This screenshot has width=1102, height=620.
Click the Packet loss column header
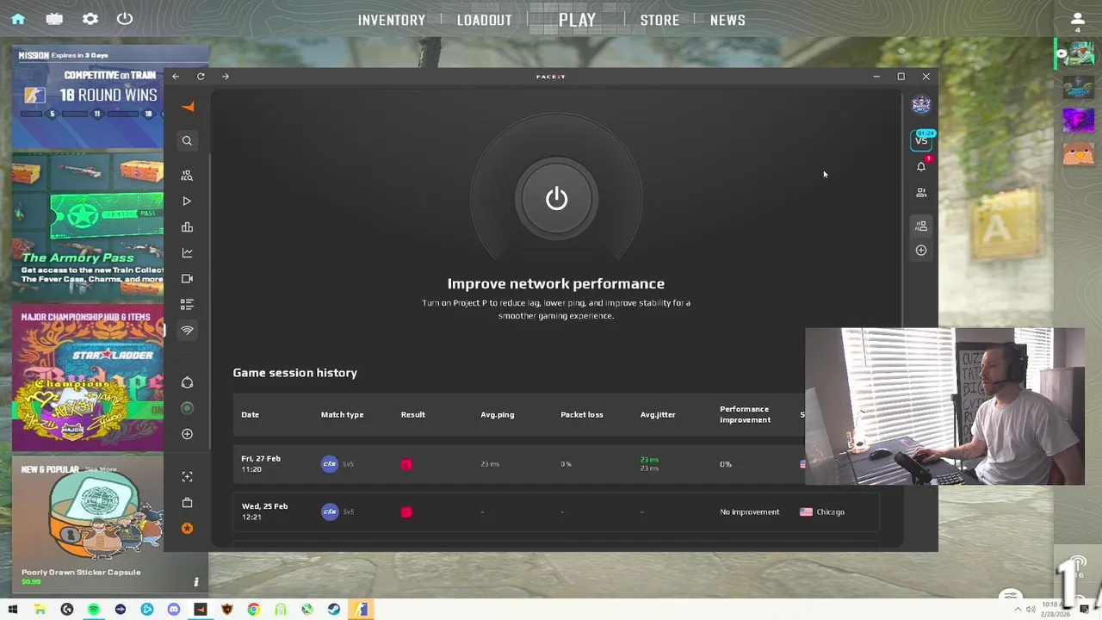(x=581, y=415)
